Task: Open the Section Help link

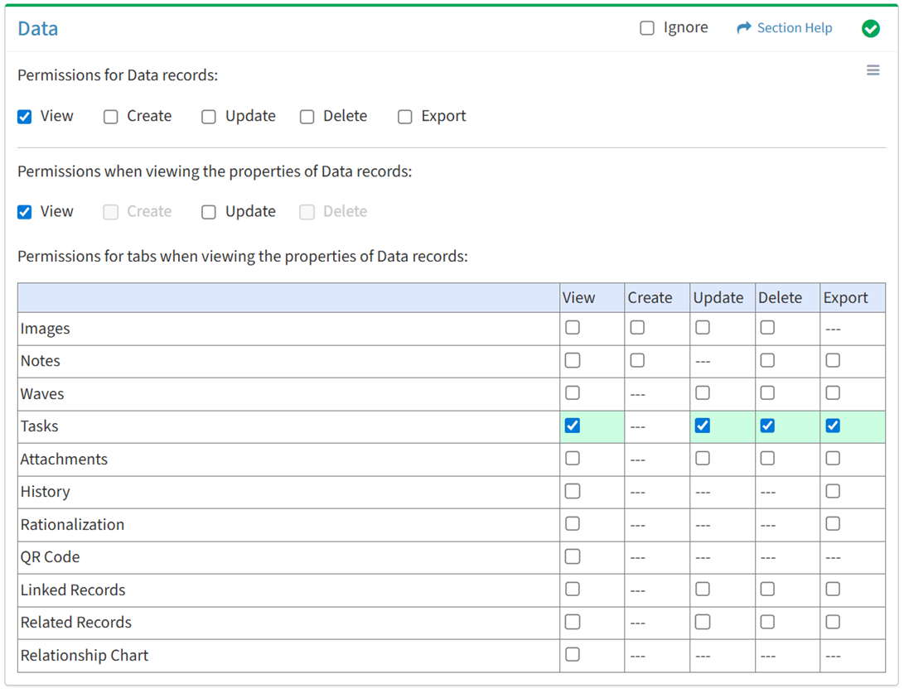Action: pos(794,28)
